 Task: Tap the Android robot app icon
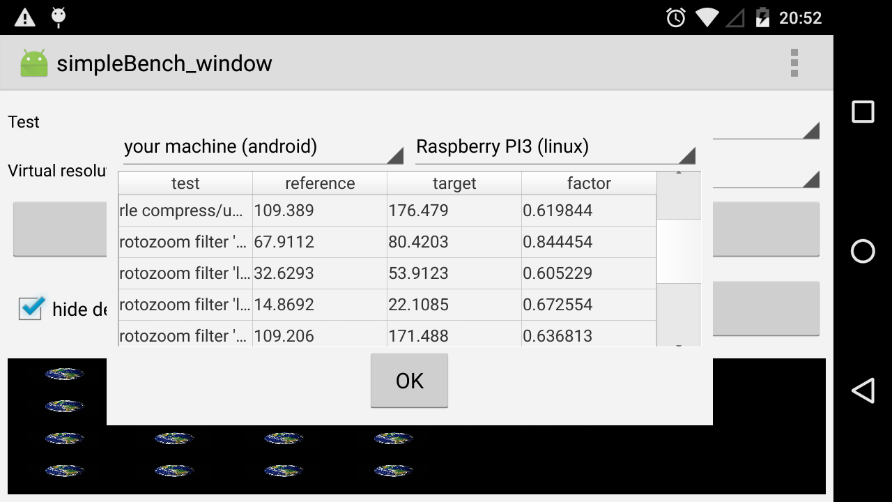(34, 63)
